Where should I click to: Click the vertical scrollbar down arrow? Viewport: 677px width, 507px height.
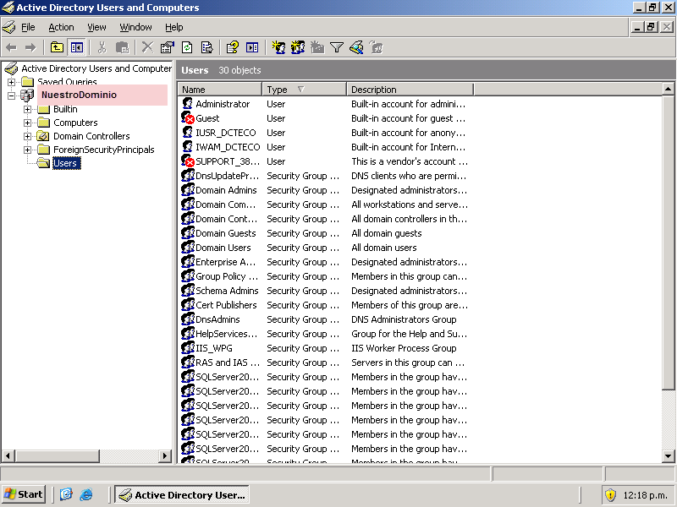pos(669,456)
